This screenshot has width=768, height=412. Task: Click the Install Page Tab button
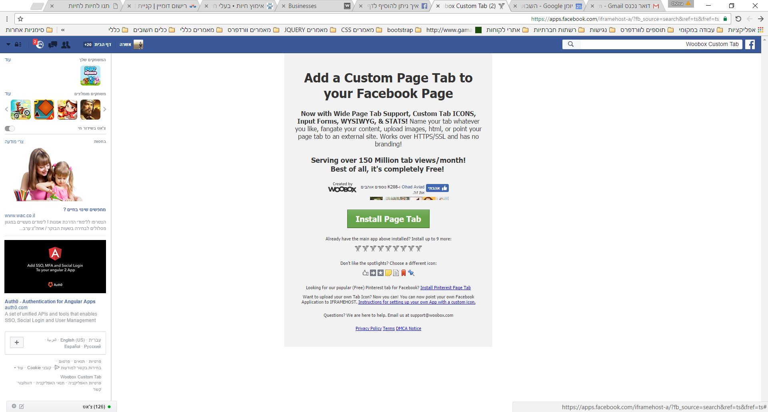tap(388, 219)
